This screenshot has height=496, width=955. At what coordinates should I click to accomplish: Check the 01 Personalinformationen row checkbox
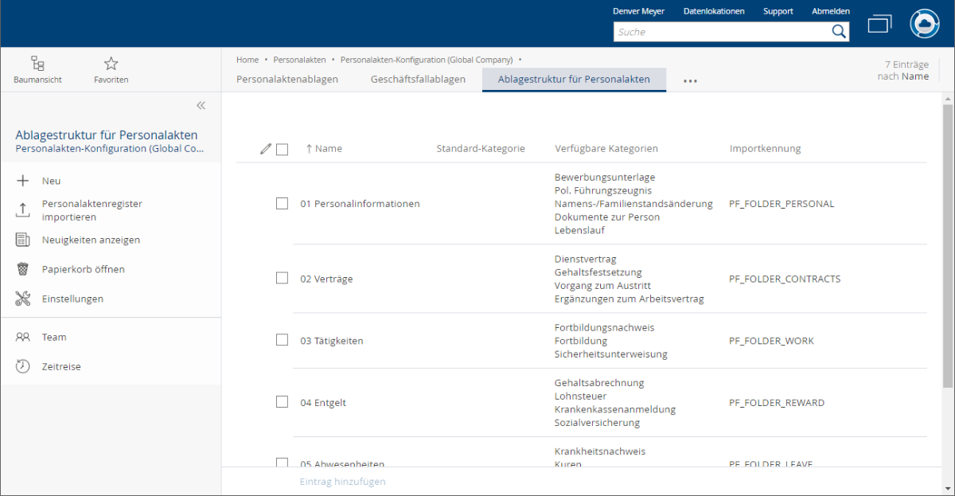pyautogui.click(x=282, y=204)
